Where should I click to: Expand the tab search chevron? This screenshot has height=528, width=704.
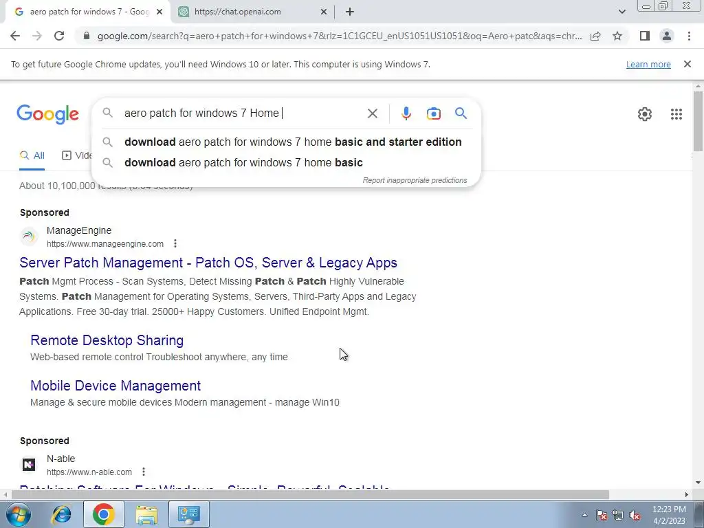tap(621, 12)
